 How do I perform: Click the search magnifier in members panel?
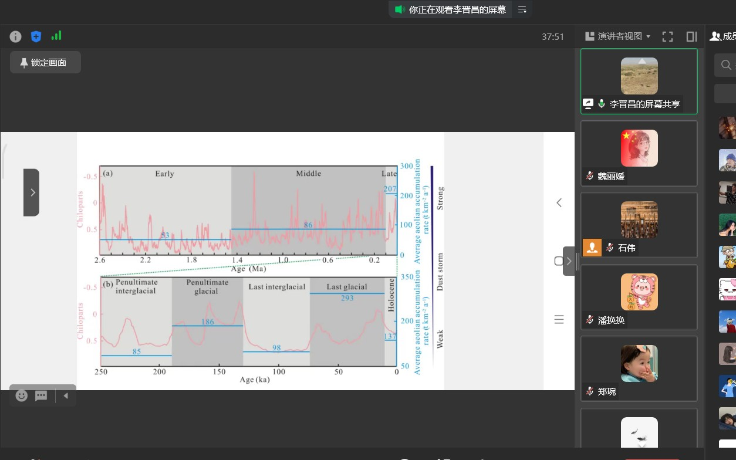[x=727, y=65]
